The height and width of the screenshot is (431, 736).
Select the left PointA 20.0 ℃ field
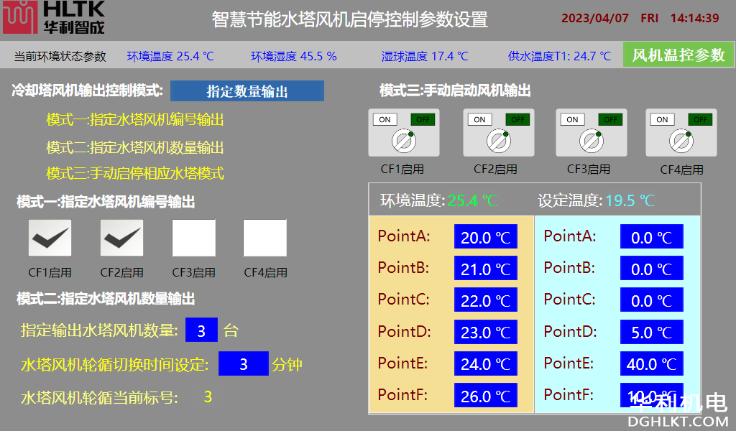(485, 237)
